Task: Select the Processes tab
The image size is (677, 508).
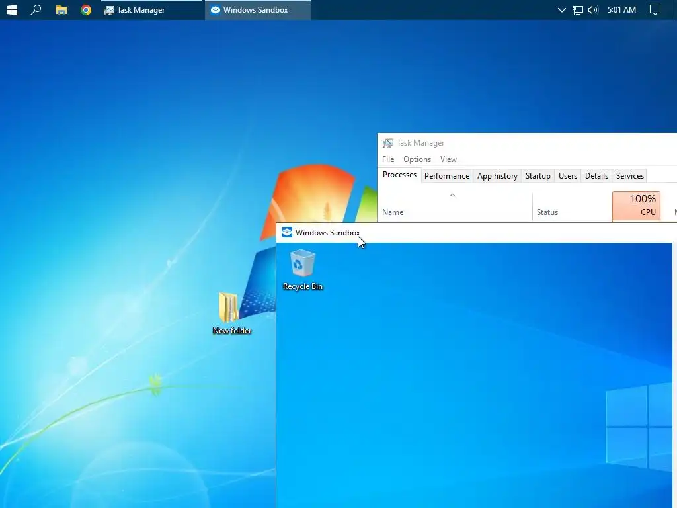Action: pyautogui.click(x=399, y=175)
